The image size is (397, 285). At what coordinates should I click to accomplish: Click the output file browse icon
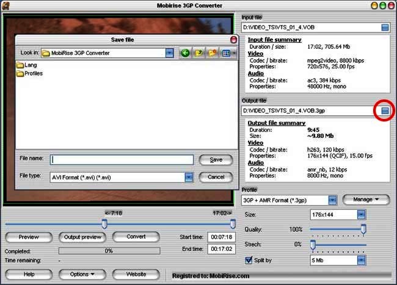385,110
